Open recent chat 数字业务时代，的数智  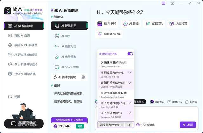click(x=68, y=101)
